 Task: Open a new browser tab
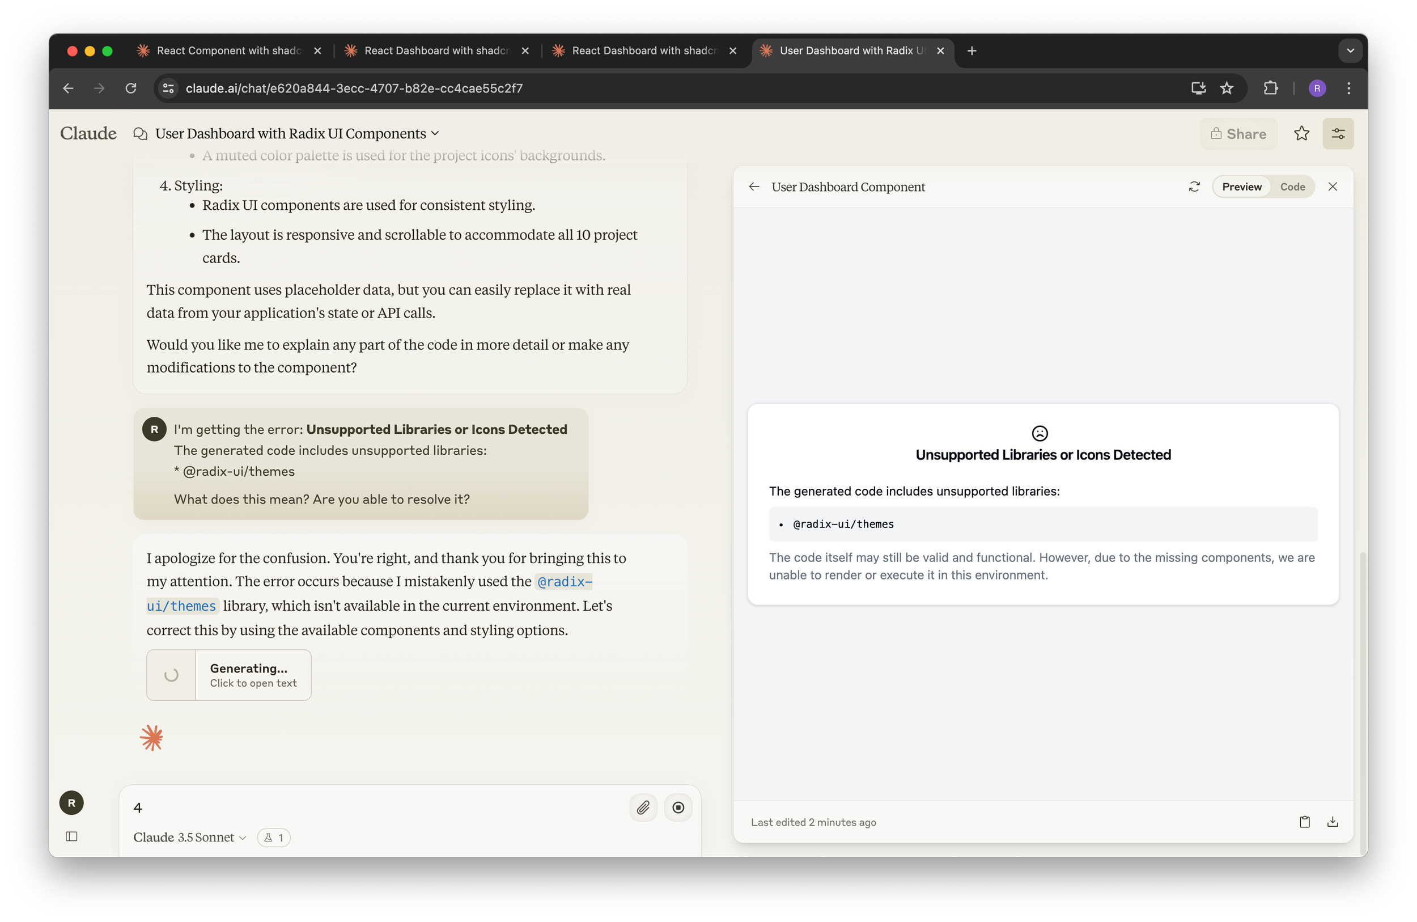971,50
